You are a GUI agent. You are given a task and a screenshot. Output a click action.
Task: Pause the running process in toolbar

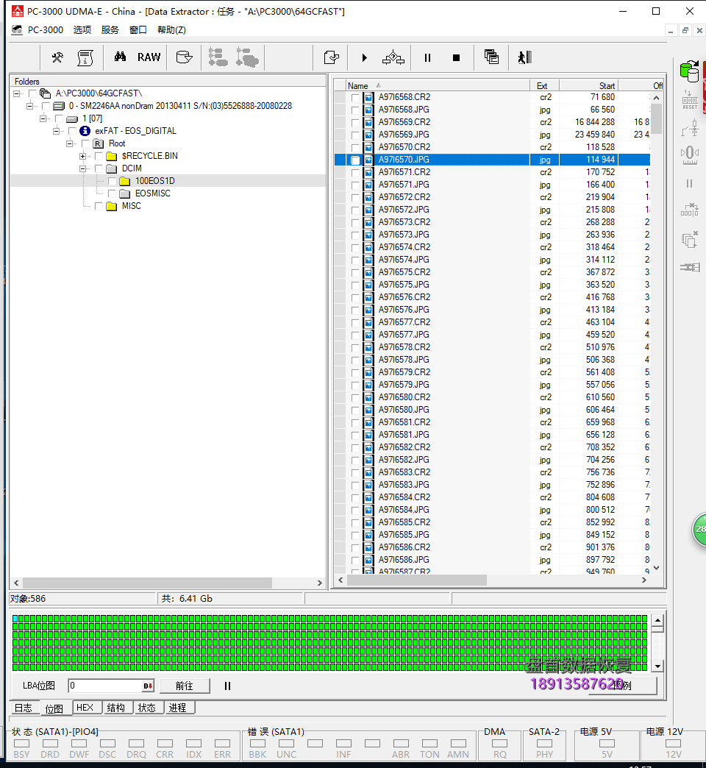point(427,58)
